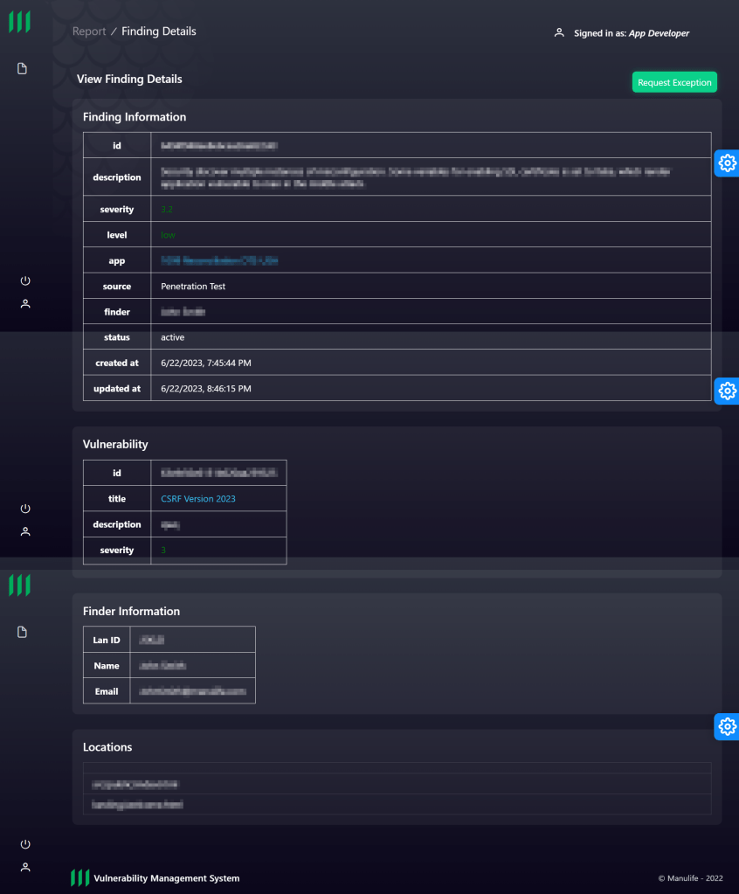Open the document icon under the top logo
This screenshot has width=739, height=894.
pyautogui.click(x=24, y=69)
